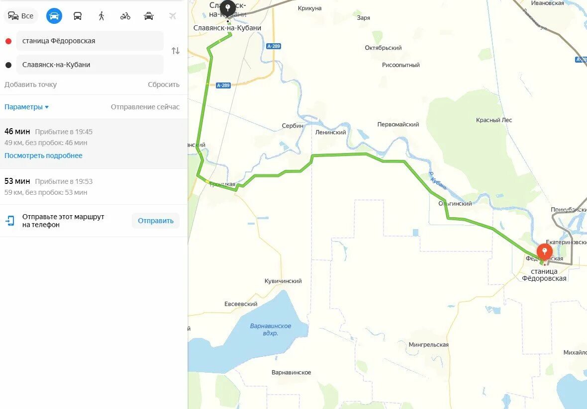587x409 pixels.
Task: Swap origin and destination arrows
Action: tap(176, 51)
